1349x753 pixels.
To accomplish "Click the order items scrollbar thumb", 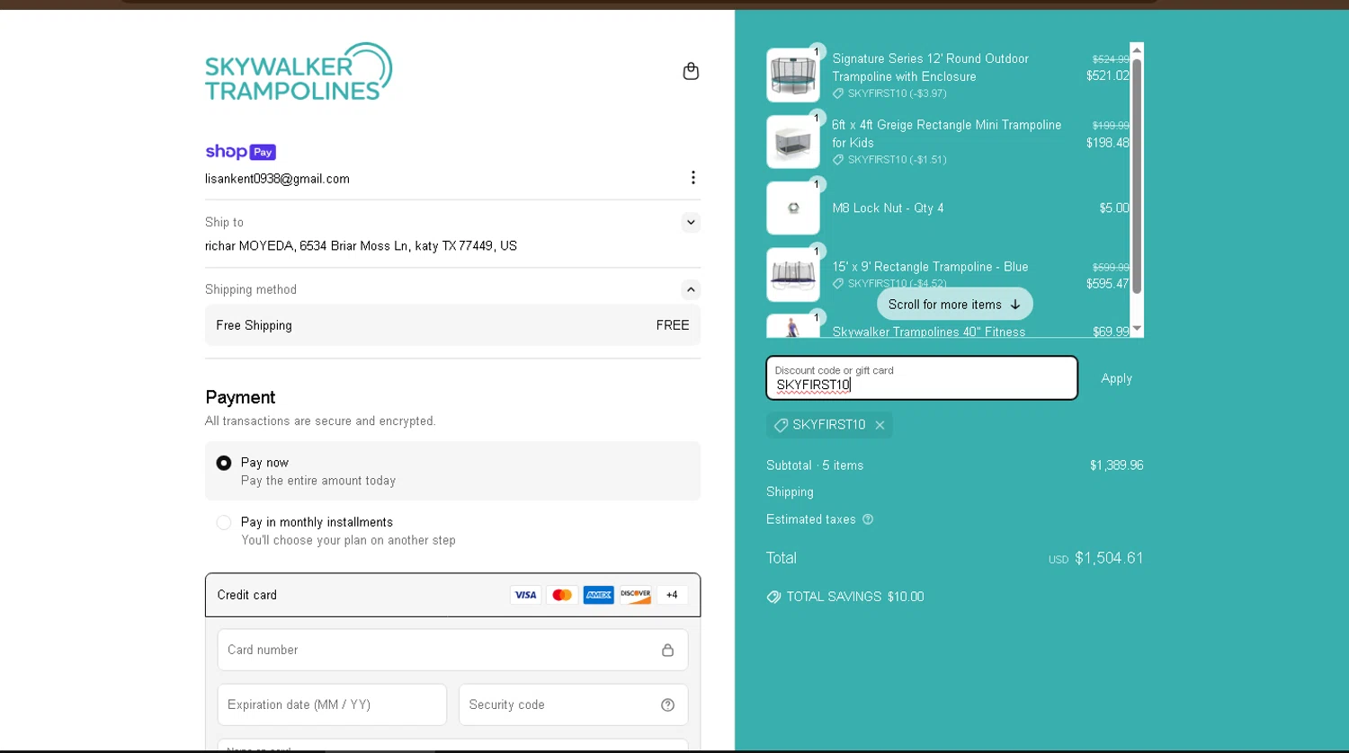I will pyautogui.click(x=1137, y=175).
